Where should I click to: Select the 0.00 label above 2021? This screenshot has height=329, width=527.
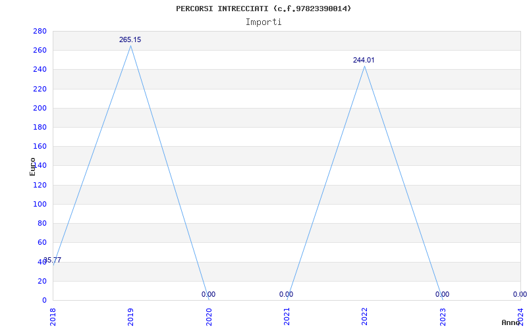286,294
